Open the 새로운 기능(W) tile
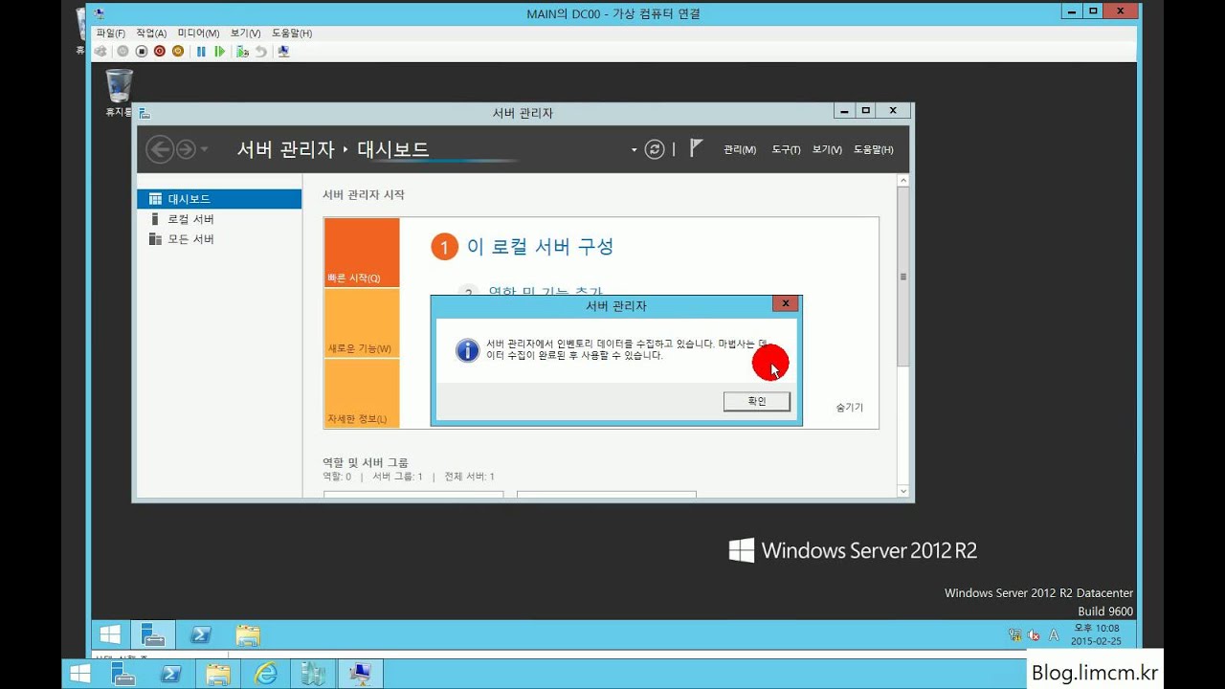The width and height of the screenshot is (1225, 689). [x=362, y=323]
